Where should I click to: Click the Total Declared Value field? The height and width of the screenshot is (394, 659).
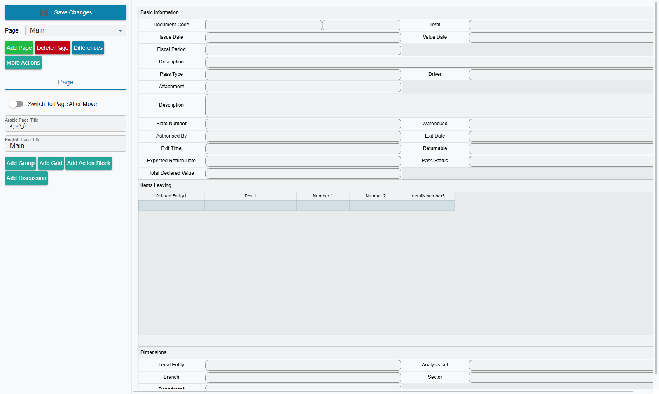tap(303, 174)
